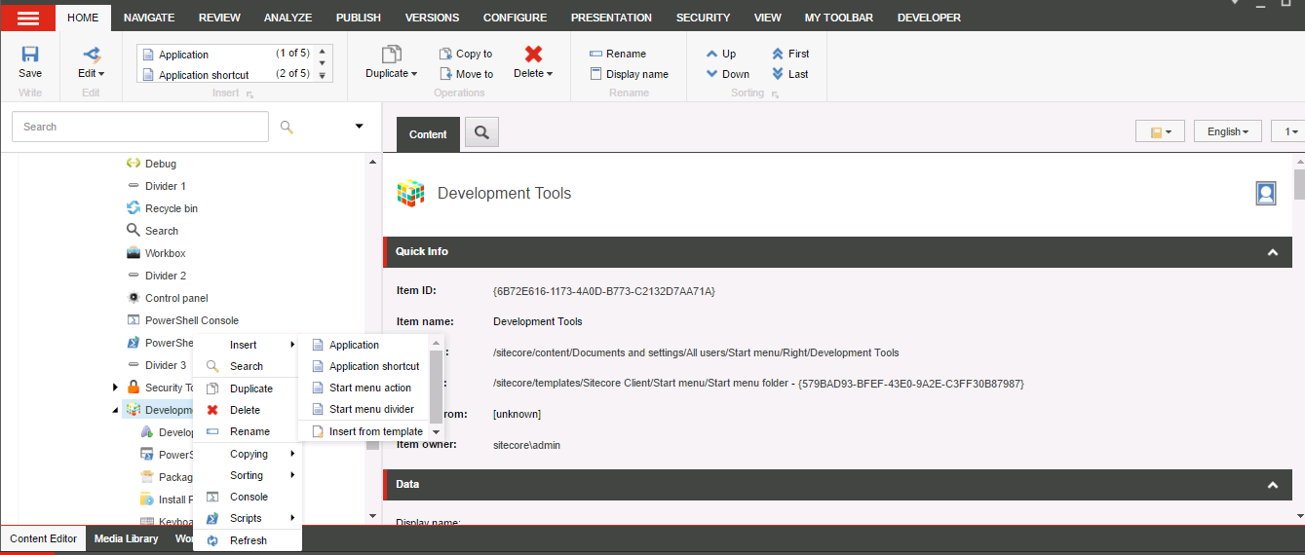The width and height of the screenshot is (1305, 555).
Task: Open the search options dropdown arrow
Action: pyautogui.click(x=359, y=127)
